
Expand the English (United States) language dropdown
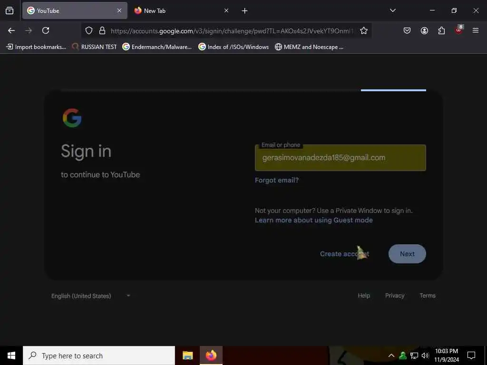click(x=91, y=296)
